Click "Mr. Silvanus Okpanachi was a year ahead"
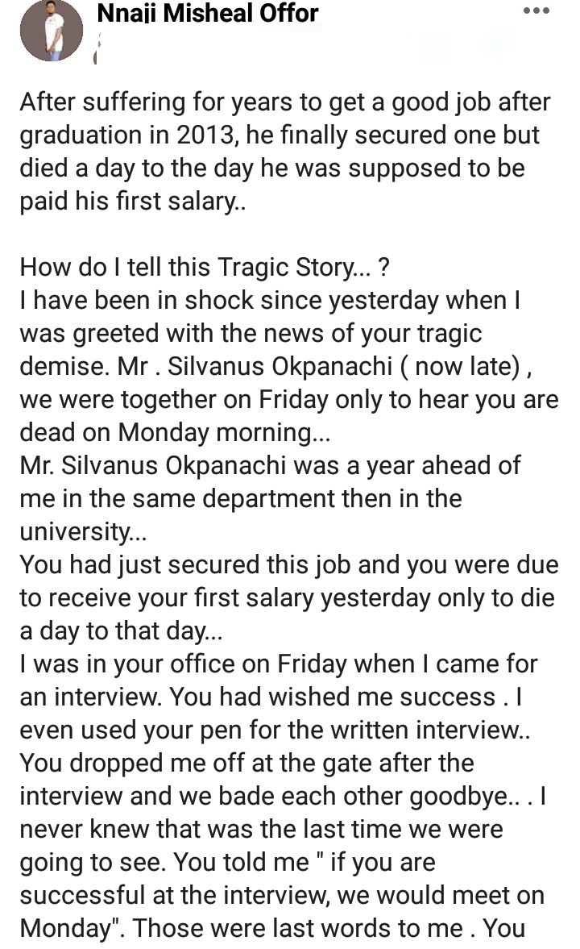 click(270, 465)
